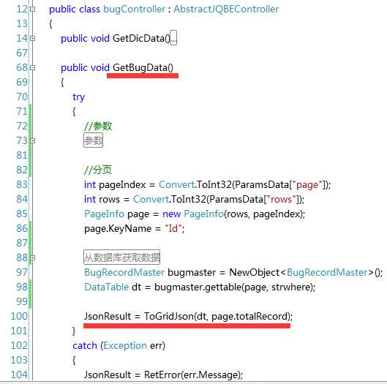
Task: Collapse the bugController class at line 12
Action: (32, 10)
